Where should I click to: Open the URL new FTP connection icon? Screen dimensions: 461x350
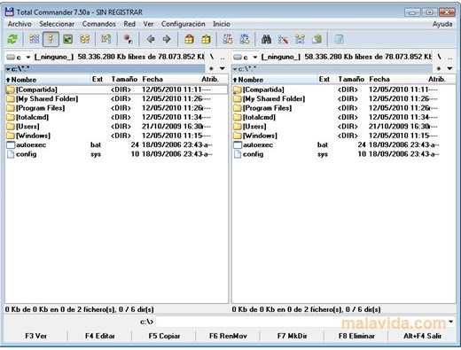pos(245,39)
